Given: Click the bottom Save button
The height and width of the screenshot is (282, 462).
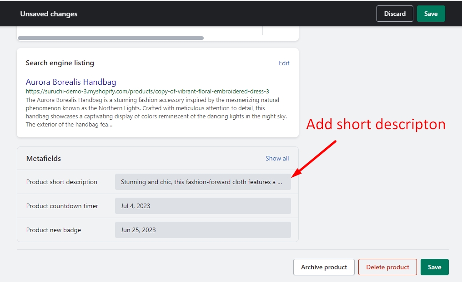Looking at the screenshot, I should (434, 267).
